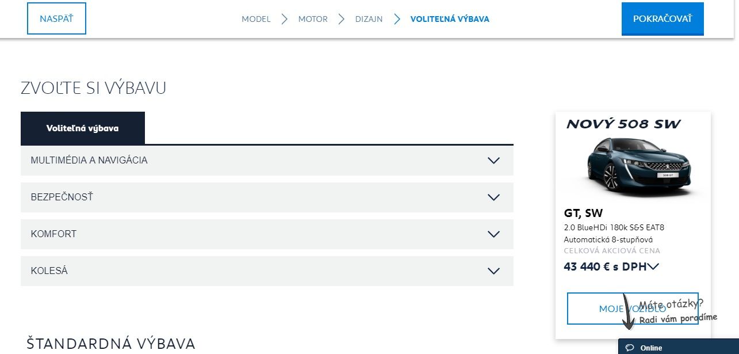The width and height of the screenshot is (739, 354).
Task: Expand the Multimédia a navigácia chevron arrow
Action: (x=493, y=161)
